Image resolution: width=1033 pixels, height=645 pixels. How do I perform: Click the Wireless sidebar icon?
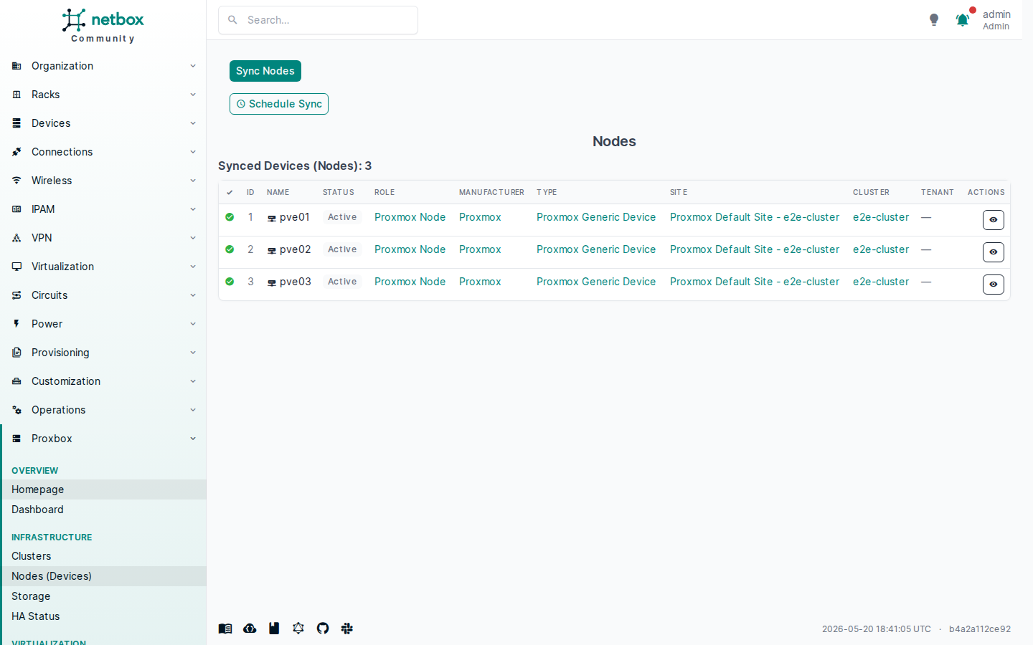coord(16,181)
